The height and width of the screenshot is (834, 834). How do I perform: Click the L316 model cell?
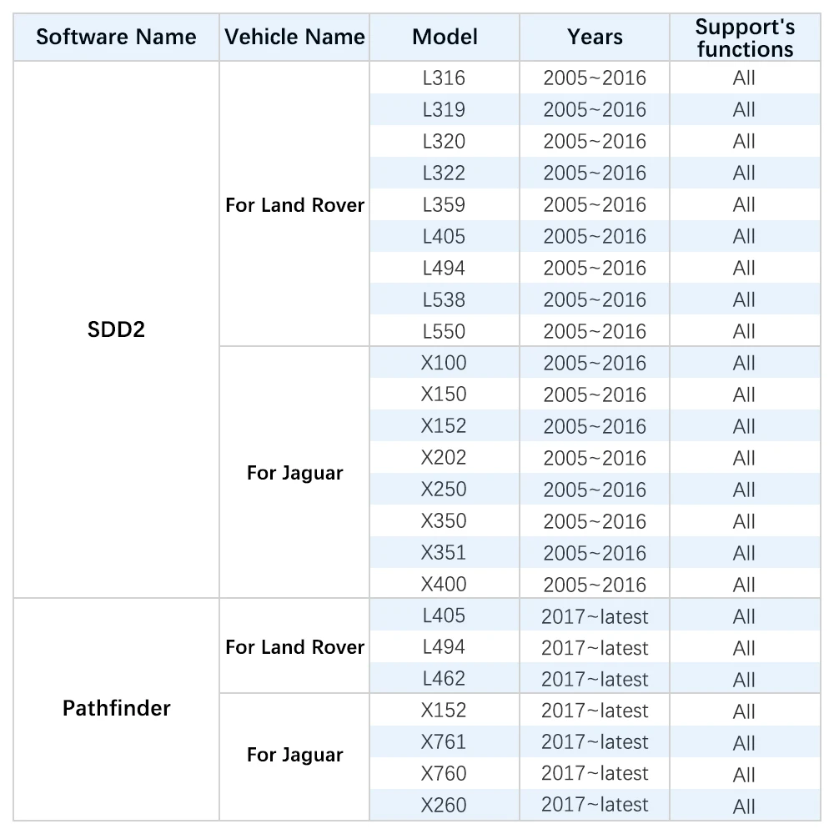[445, 78]
